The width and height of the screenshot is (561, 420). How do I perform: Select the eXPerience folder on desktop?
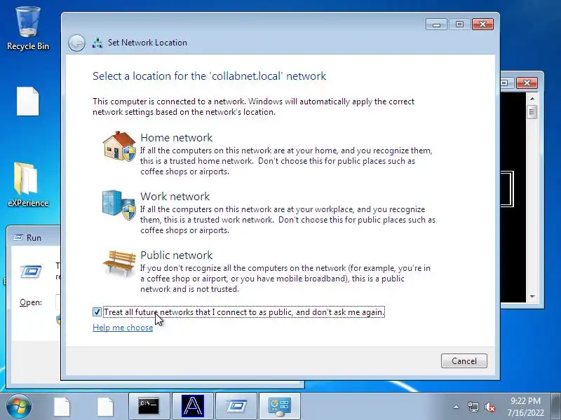tap(28, 185)
